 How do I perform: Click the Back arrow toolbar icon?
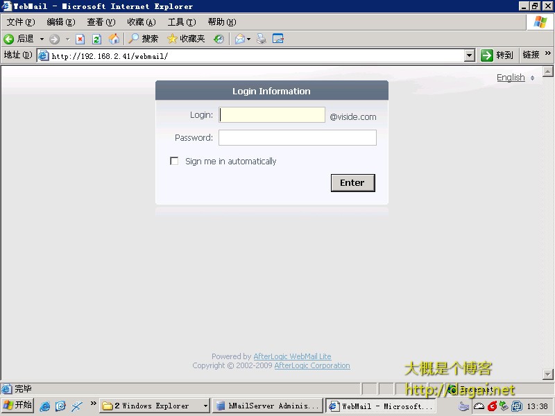pos(8,39)
